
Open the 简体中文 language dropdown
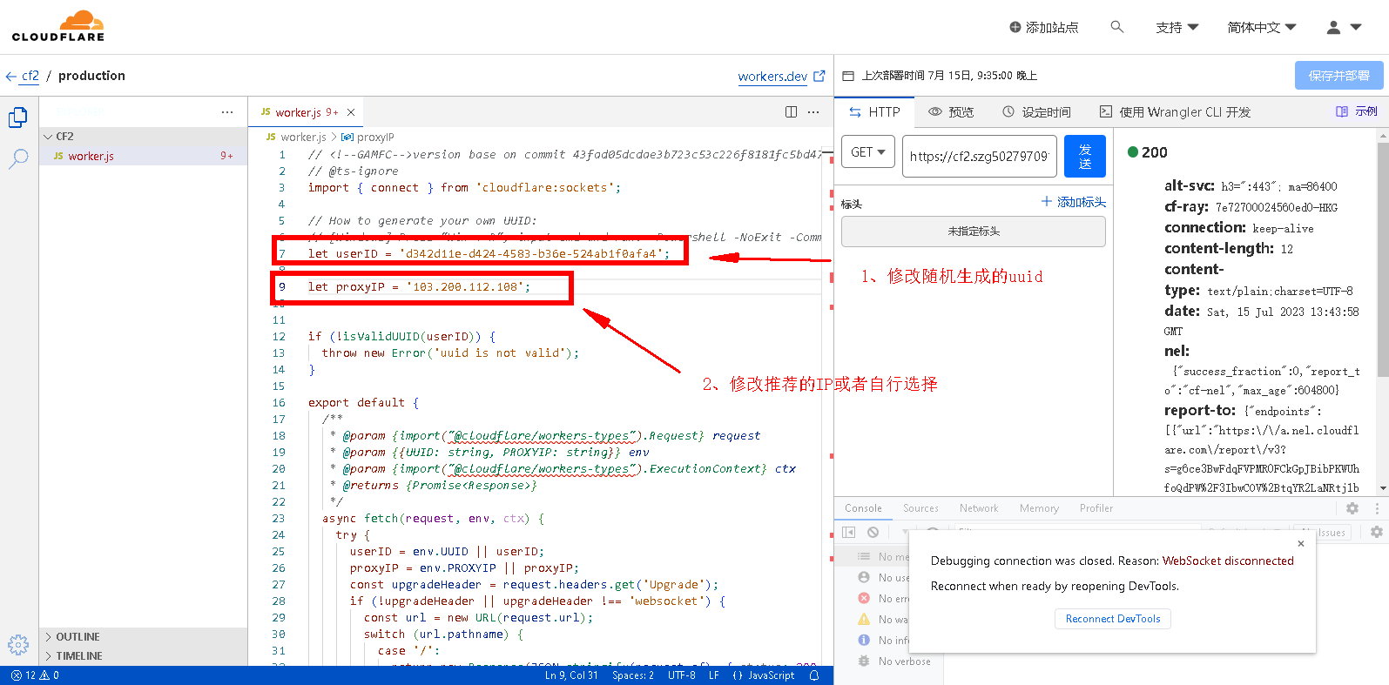1262,27
